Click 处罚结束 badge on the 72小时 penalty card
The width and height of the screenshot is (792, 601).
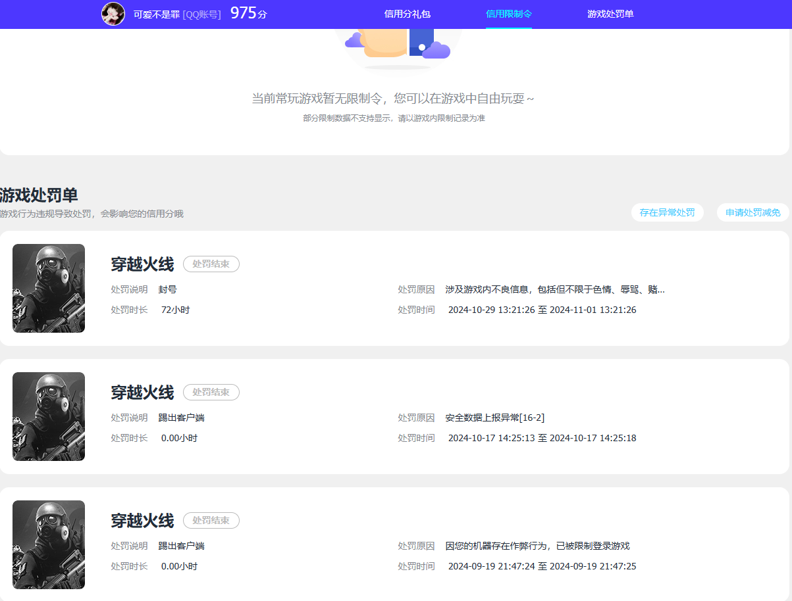[211, 264]
